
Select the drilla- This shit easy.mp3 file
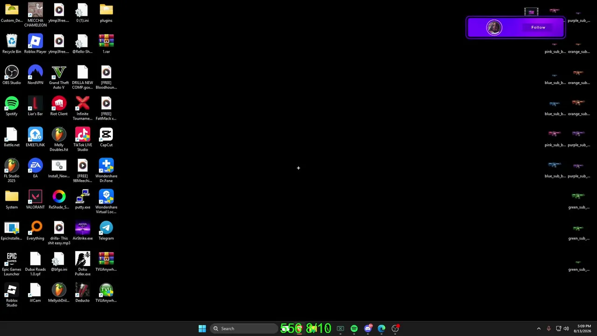coord(59,233)
